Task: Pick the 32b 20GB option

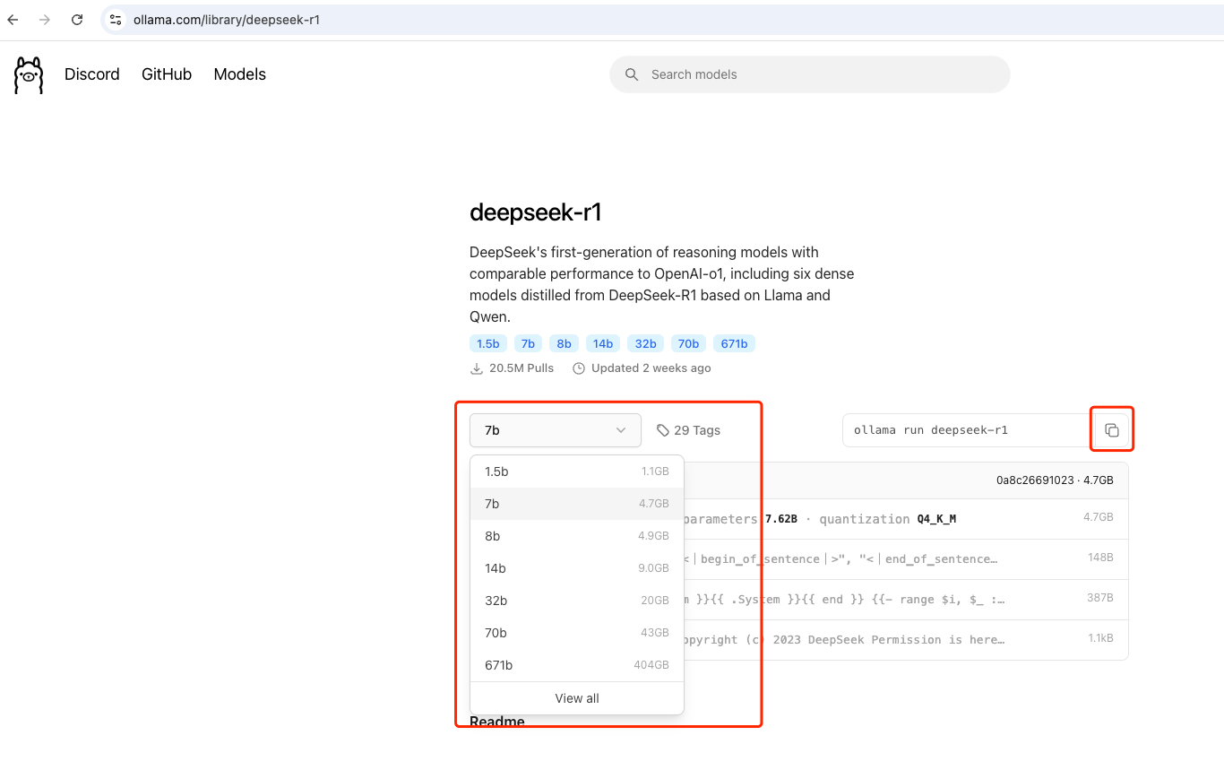Action: (x=576, y=601)
